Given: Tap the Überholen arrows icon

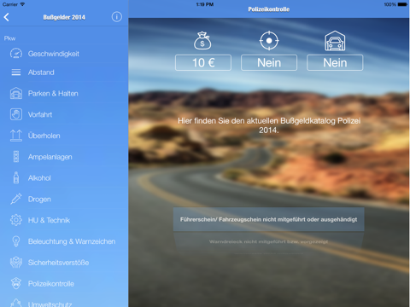Looking at the screenshot, I should (x=16, y=136).
